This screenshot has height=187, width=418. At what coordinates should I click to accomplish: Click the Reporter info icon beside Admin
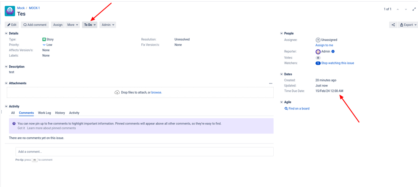pyautogui.click(x=333, y=51)
